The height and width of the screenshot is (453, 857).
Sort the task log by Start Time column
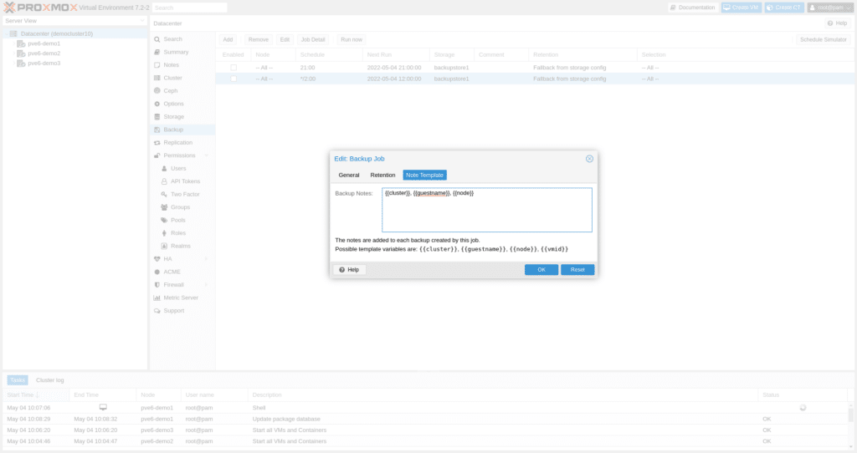(x=35, y=395)
